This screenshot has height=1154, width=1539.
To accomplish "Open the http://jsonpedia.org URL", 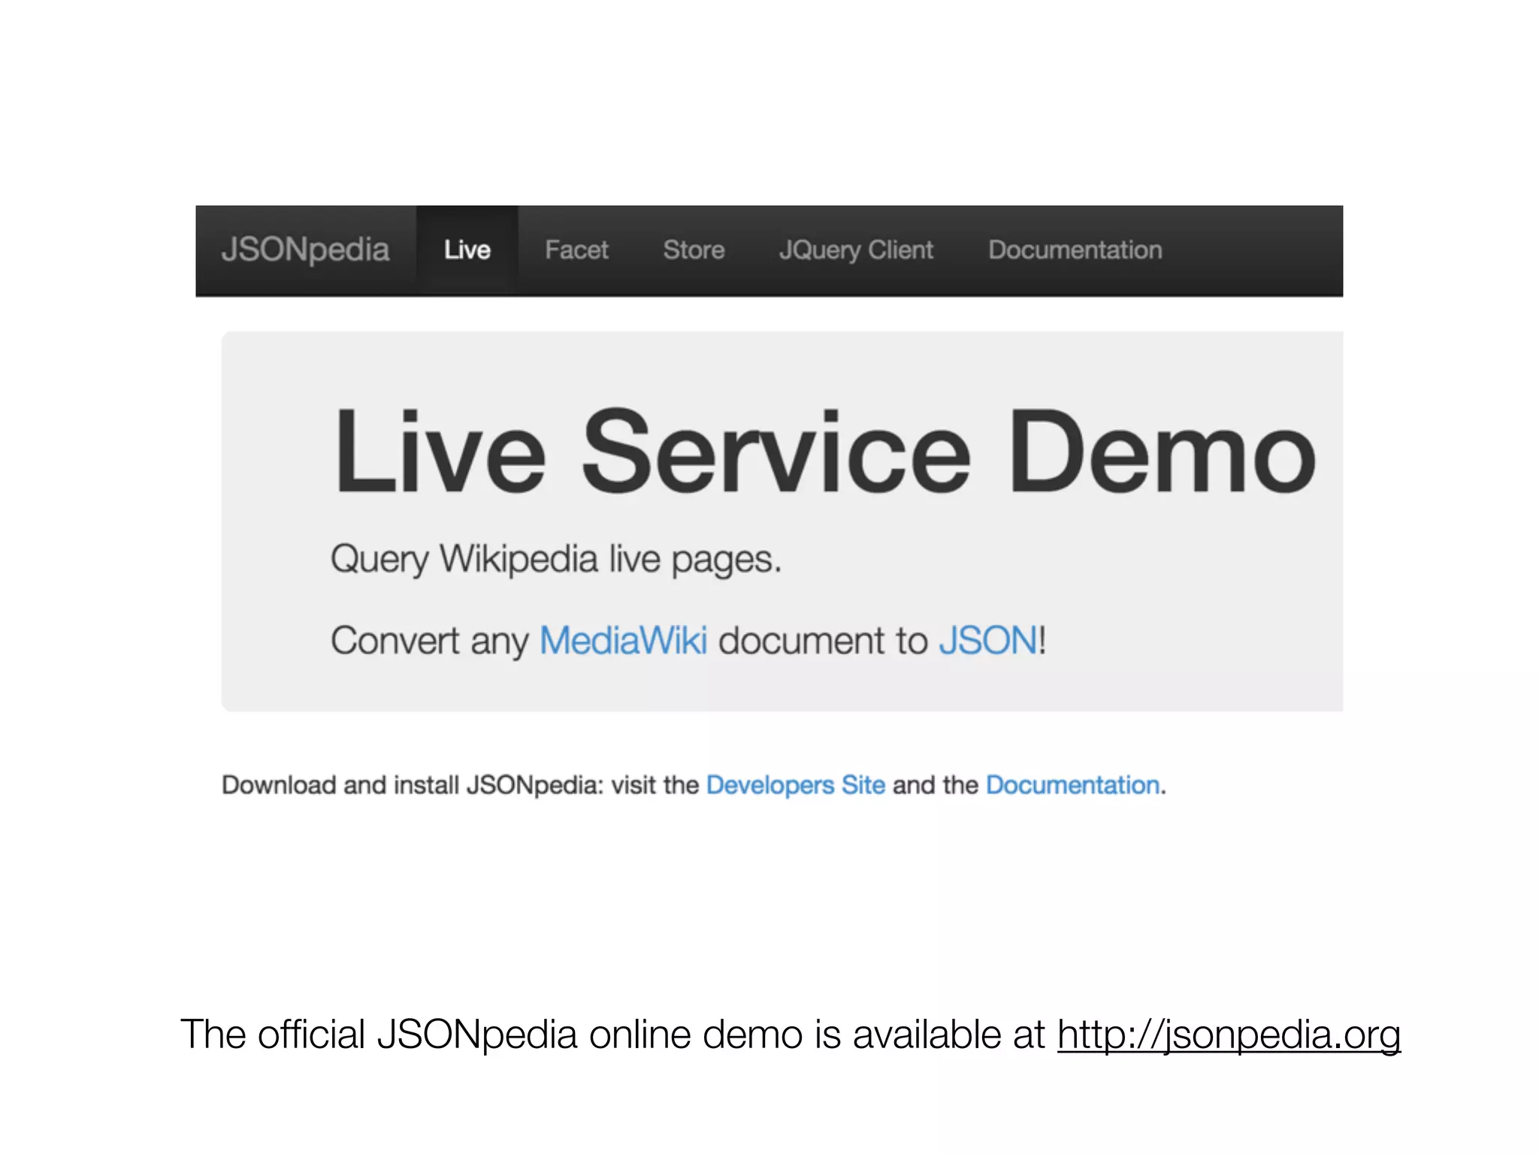I will point(1229,1035).
